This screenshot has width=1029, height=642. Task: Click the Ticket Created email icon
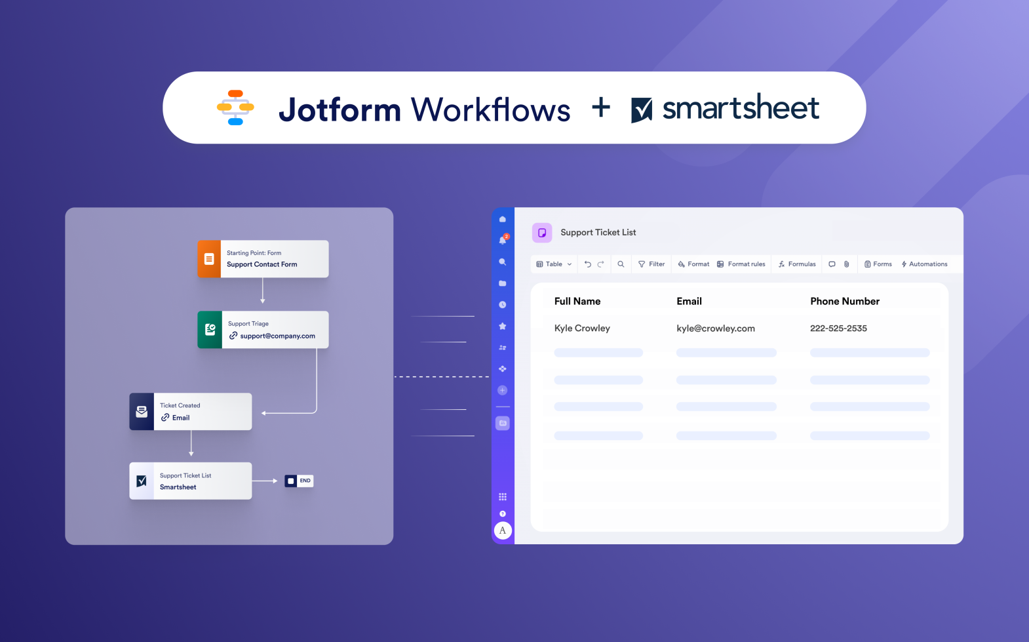coord(142,412)
